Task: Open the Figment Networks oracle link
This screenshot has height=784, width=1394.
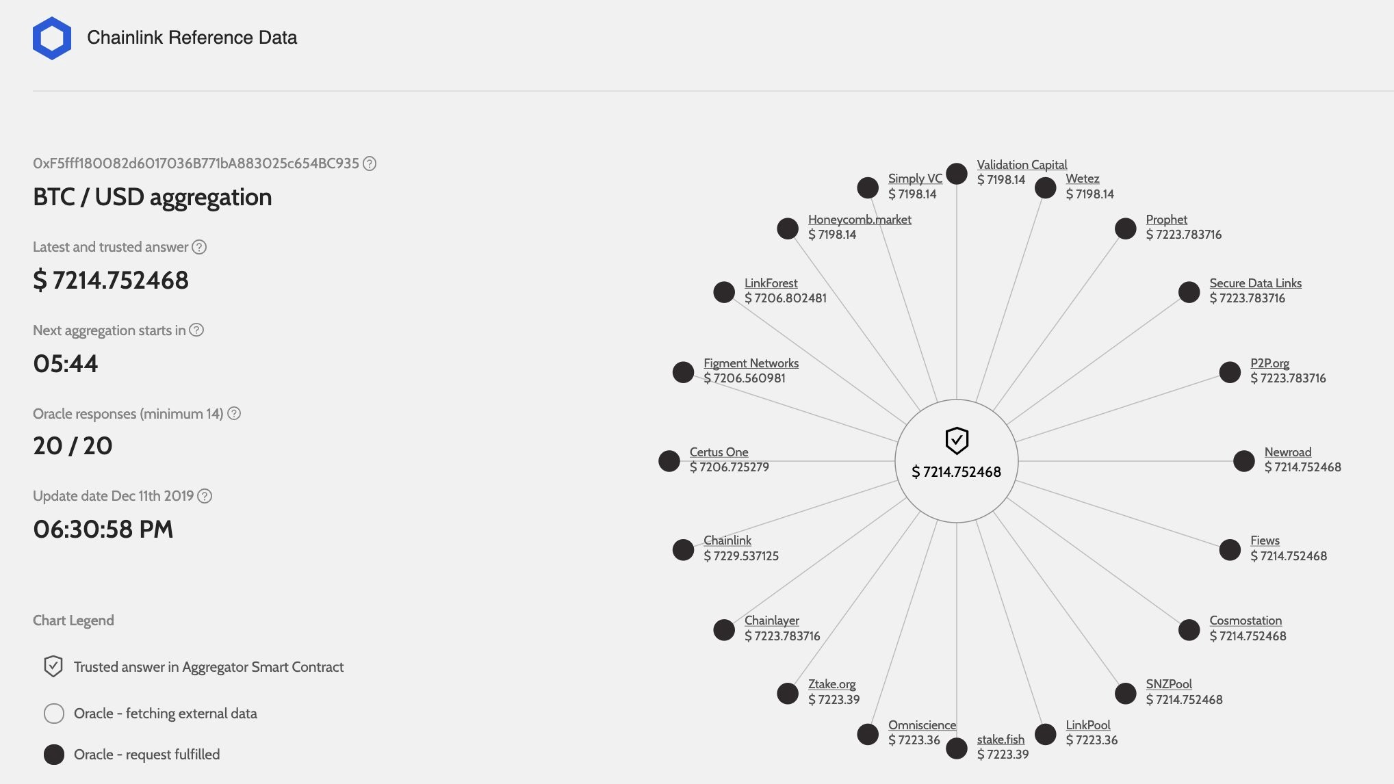Action: (x=751, y=363)
